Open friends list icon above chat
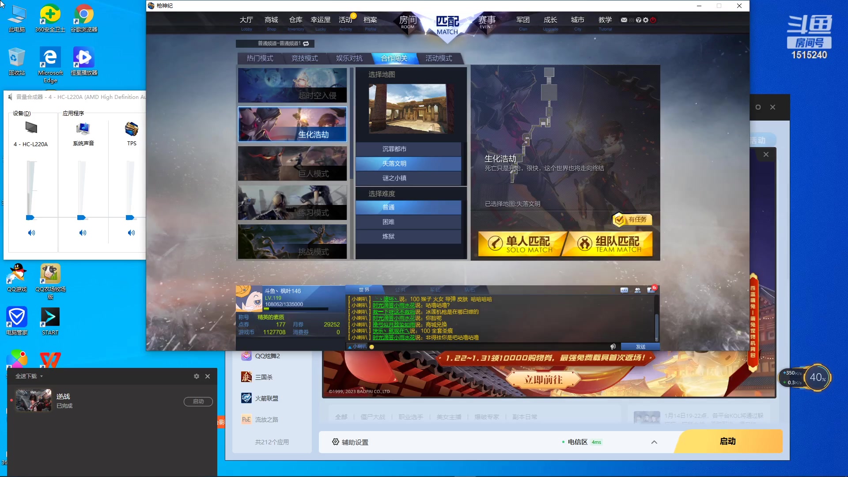This screenshot has width=848, height=477. tap(637, 290)
